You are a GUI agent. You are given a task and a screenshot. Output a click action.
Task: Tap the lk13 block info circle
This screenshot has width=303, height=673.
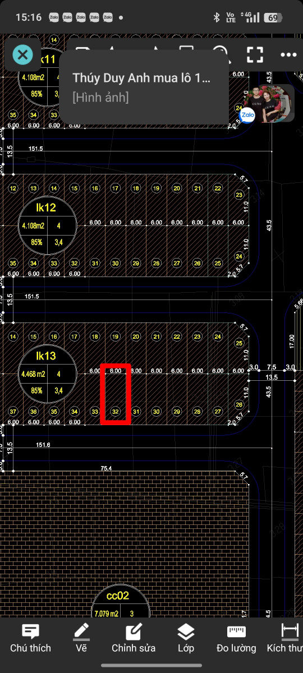[x=47, y=373]
